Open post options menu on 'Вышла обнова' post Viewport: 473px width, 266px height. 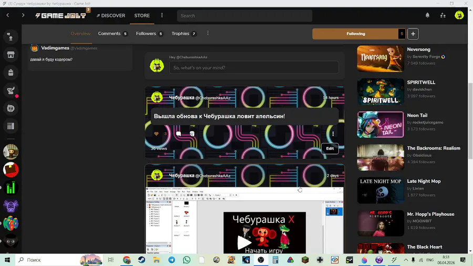[333, 134]
